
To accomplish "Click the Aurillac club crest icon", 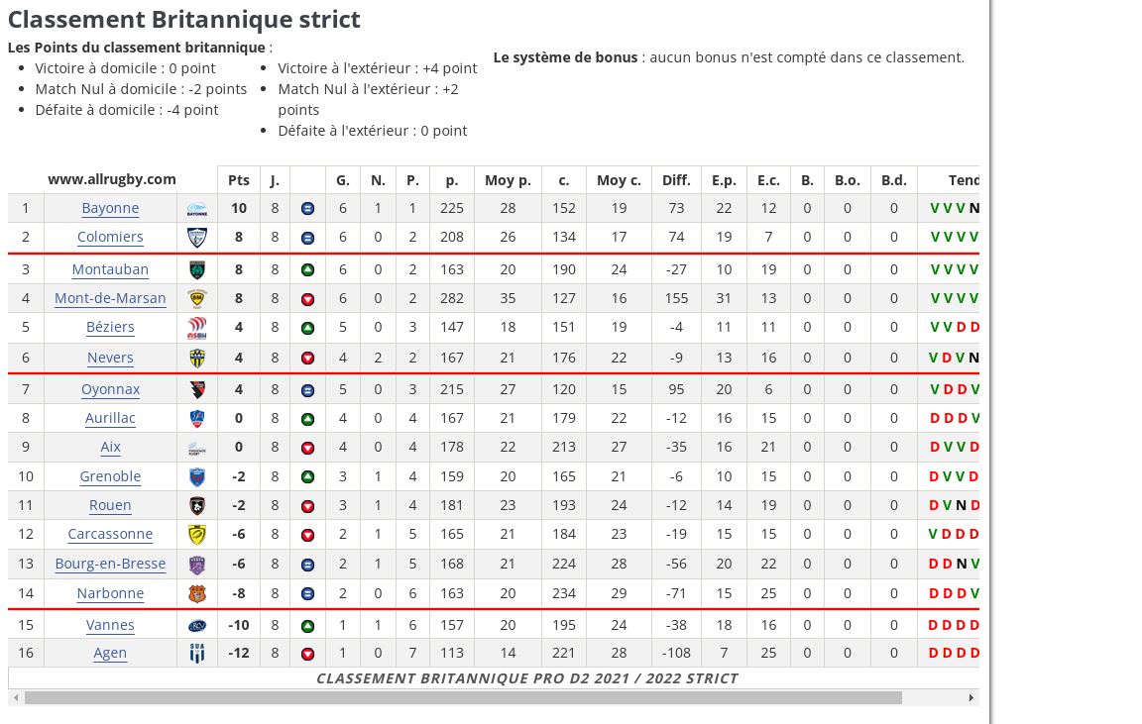I will [197, 418].
